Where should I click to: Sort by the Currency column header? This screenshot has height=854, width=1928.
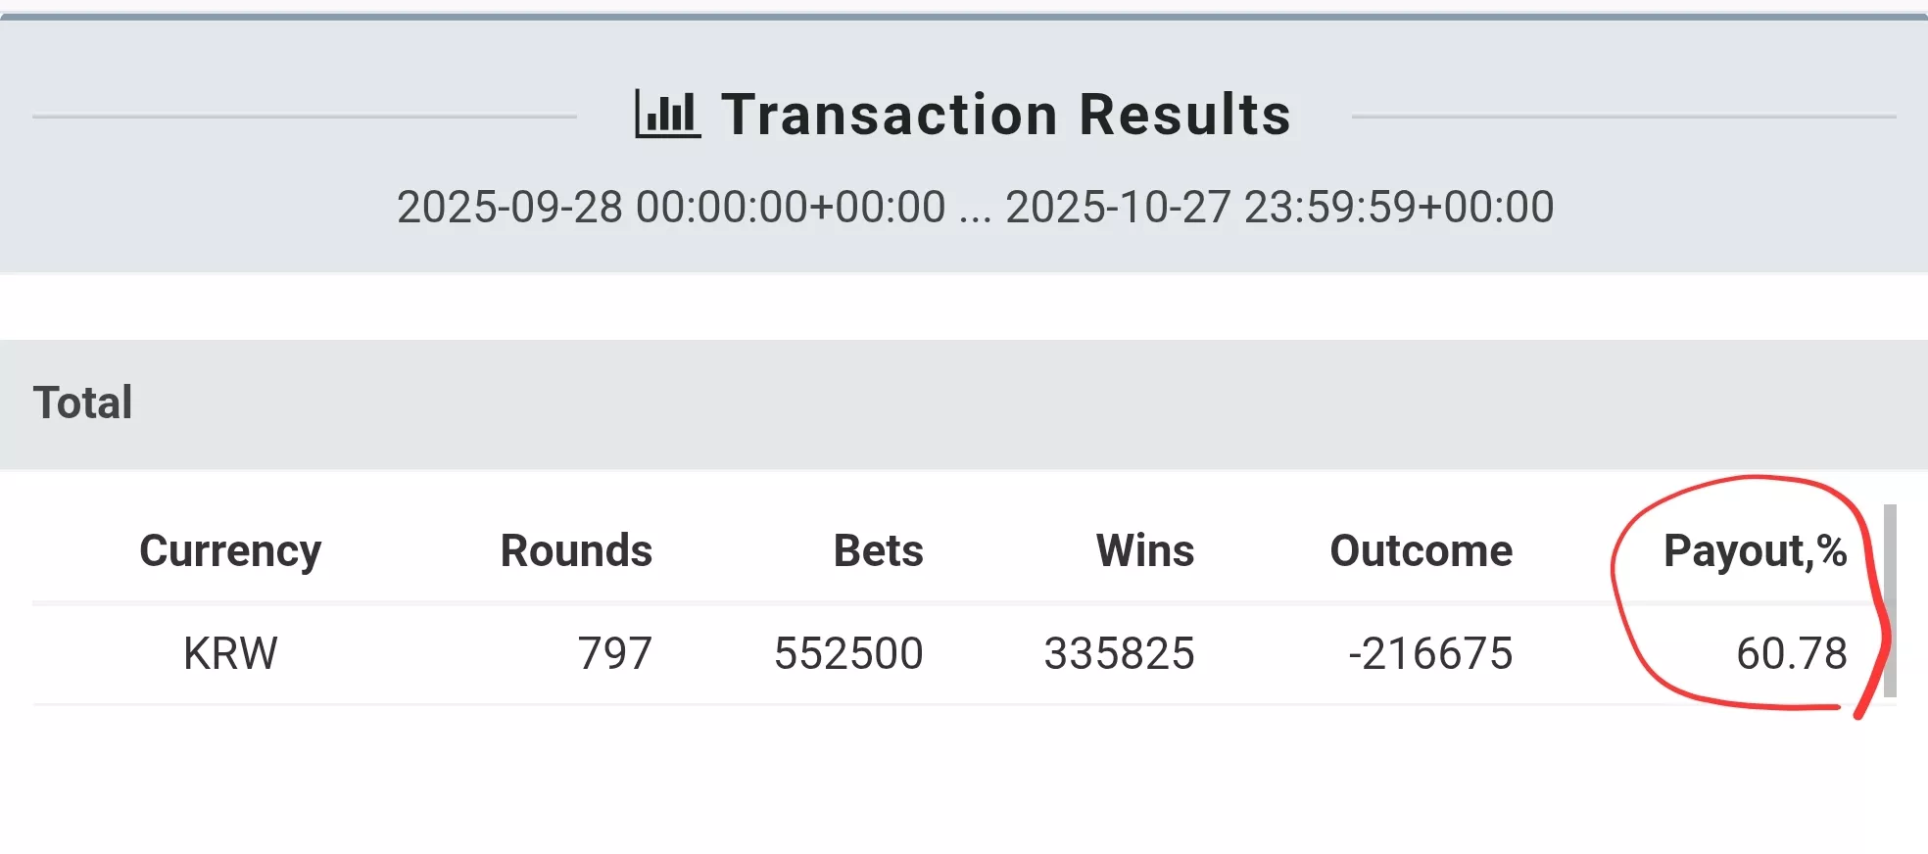[x=230, y=550]
